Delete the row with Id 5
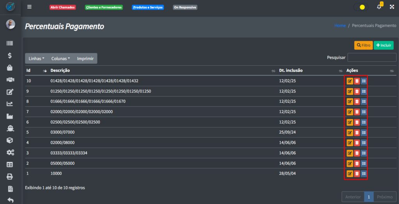The height and width of the screenshot is (204, 399). pyautogui.click(x=357, y=132)
